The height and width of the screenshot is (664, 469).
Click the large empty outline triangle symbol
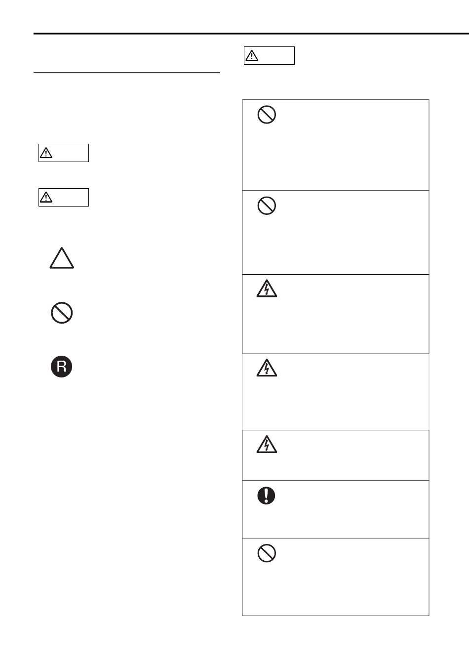click(x=62, y=258)
